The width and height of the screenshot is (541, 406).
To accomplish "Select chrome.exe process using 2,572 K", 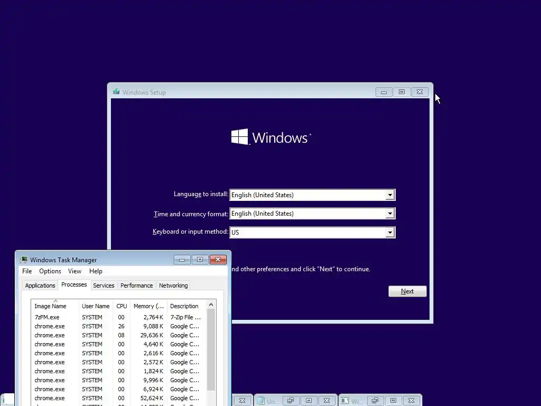I will pyautogui.click(x=119, y=362).
